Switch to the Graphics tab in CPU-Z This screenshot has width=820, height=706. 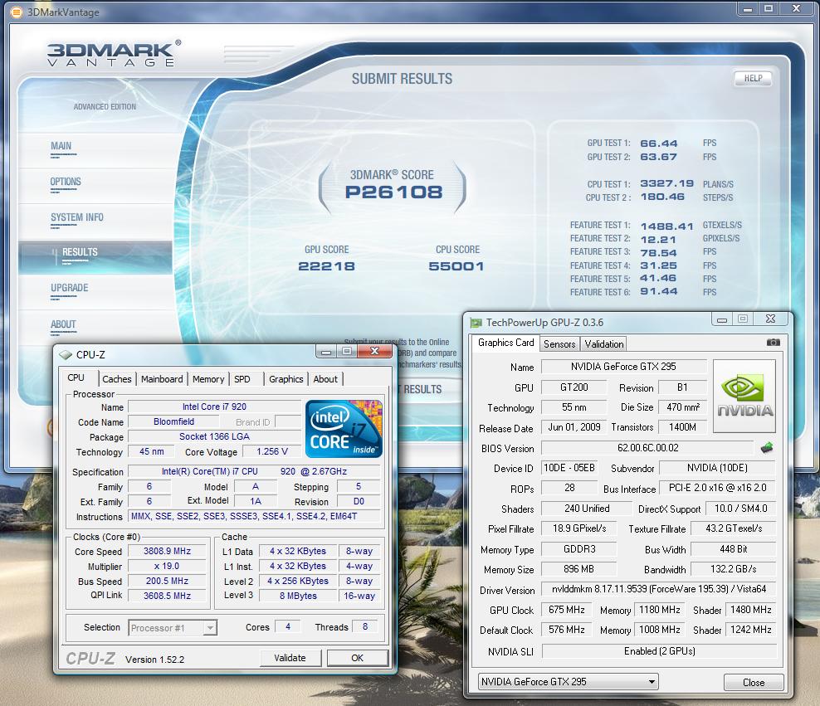tap(286, 379)
